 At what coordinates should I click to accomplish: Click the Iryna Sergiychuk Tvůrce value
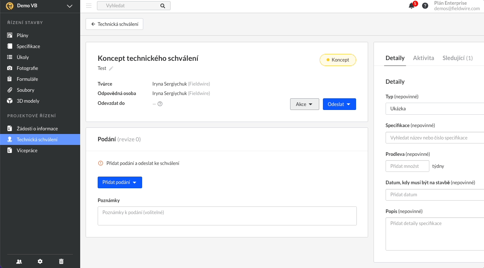[181, 84]
